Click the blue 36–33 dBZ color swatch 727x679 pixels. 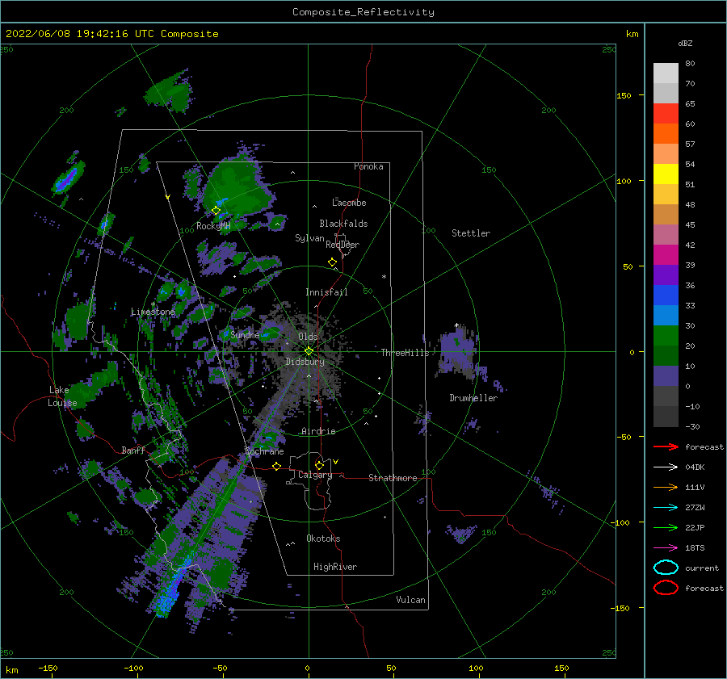(666, 295)
